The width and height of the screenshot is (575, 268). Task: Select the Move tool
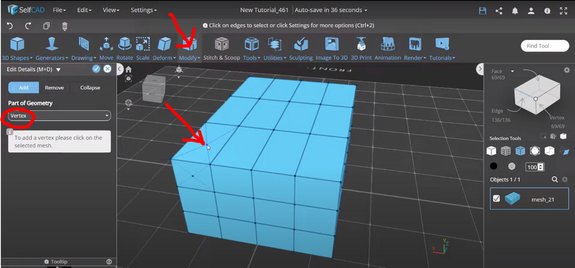point(106,48)
